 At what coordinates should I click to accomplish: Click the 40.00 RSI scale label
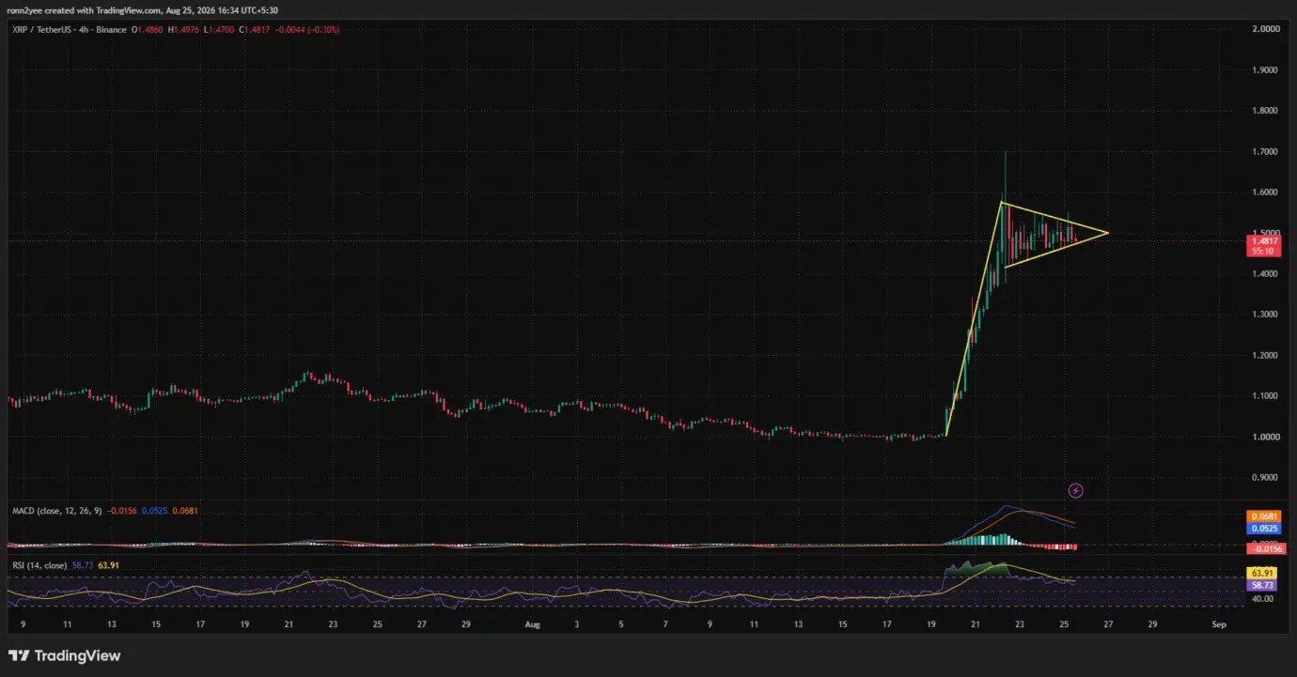(1263, 599)
